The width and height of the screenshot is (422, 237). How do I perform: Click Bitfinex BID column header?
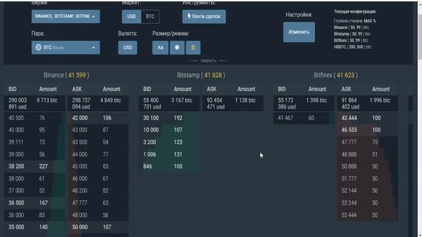(x=282, y=89)
